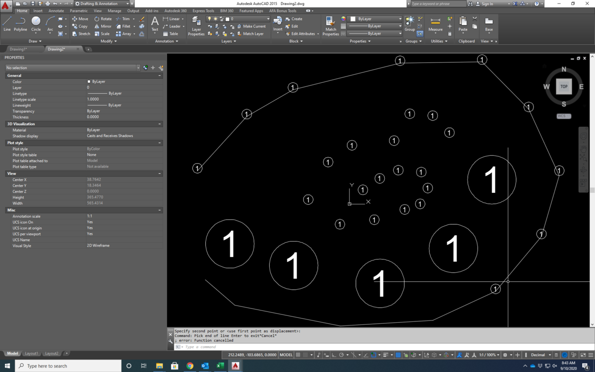Image resolution: width=595 pixels, height=372 pixels.
Task: Toggle the grid display in status bar
Action: tap(298, 355)
